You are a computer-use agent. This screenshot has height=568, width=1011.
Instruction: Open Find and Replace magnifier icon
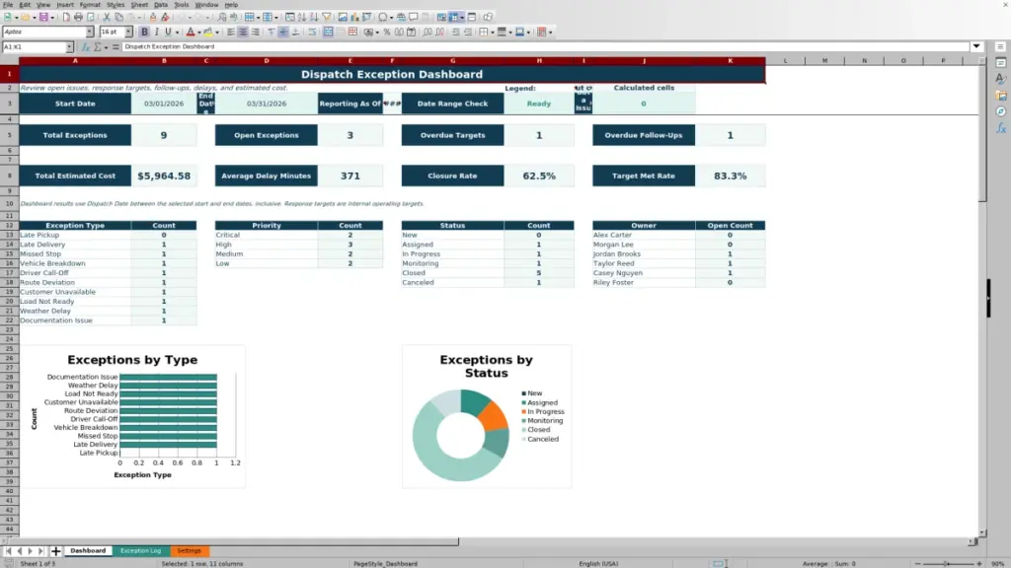point(222,17)
